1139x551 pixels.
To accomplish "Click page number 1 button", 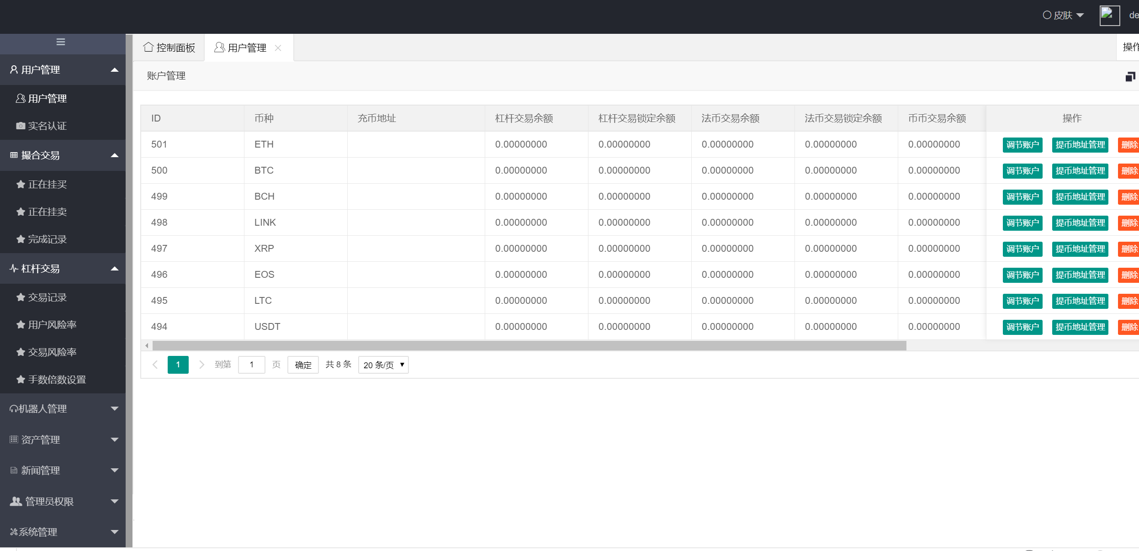I will pos(178,365).
